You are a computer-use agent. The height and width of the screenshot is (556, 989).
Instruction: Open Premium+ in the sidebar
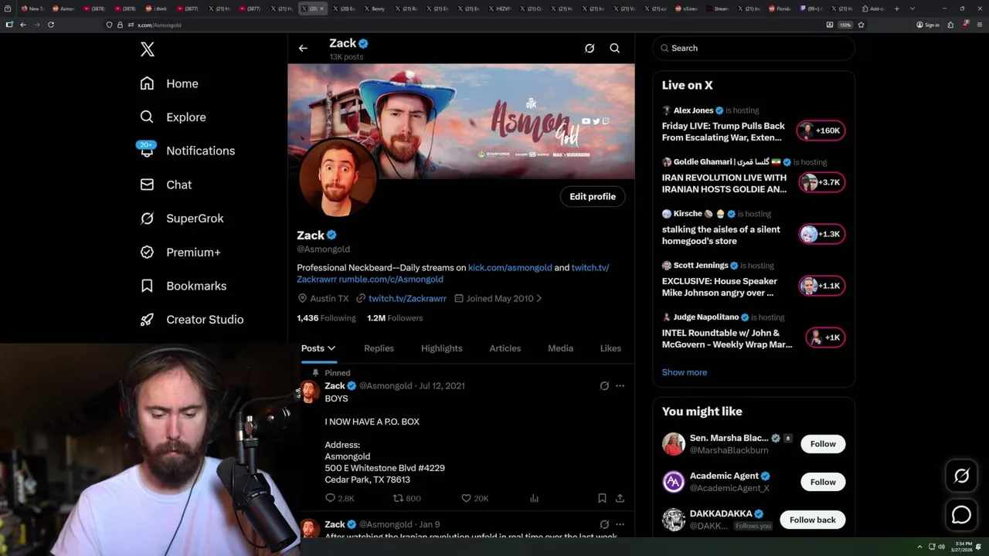(x=180, y=253)
